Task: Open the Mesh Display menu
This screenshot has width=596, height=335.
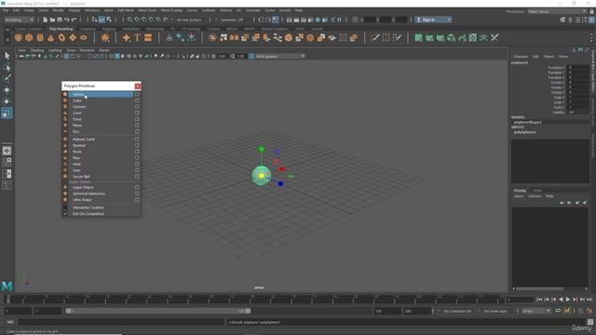Action: (x=171, y=10)
